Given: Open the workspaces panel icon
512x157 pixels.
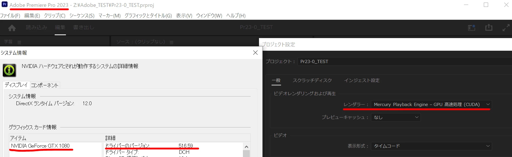Looking at the screenshot, I should [471, 28].
